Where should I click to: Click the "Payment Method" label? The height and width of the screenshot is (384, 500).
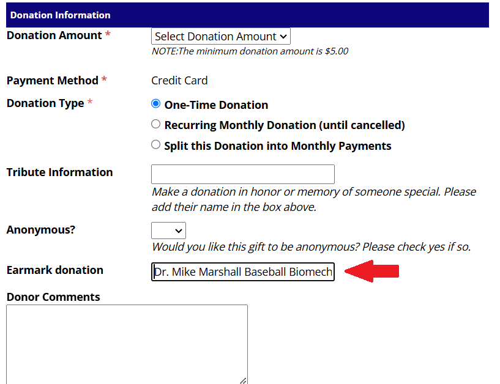pyautogui.click(x=52, y=81)
